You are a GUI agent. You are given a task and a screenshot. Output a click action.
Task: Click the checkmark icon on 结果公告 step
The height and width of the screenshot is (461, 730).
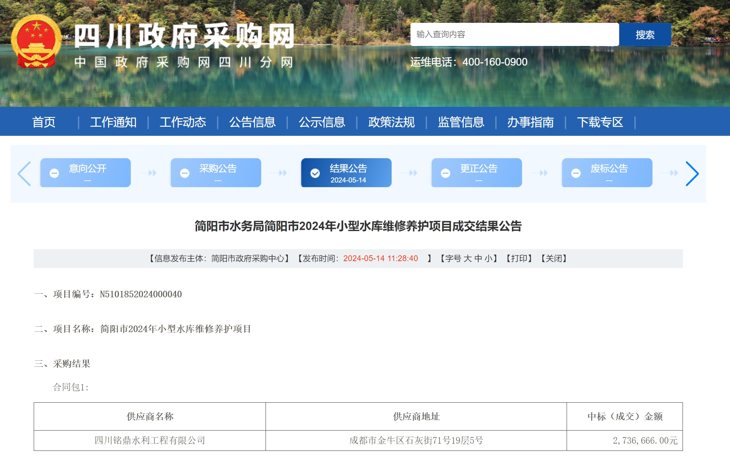coord(315,173)
